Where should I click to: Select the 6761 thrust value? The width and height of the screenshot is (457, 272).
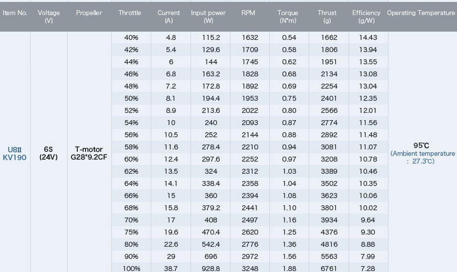pyautogui.click(x=329, y=268)
